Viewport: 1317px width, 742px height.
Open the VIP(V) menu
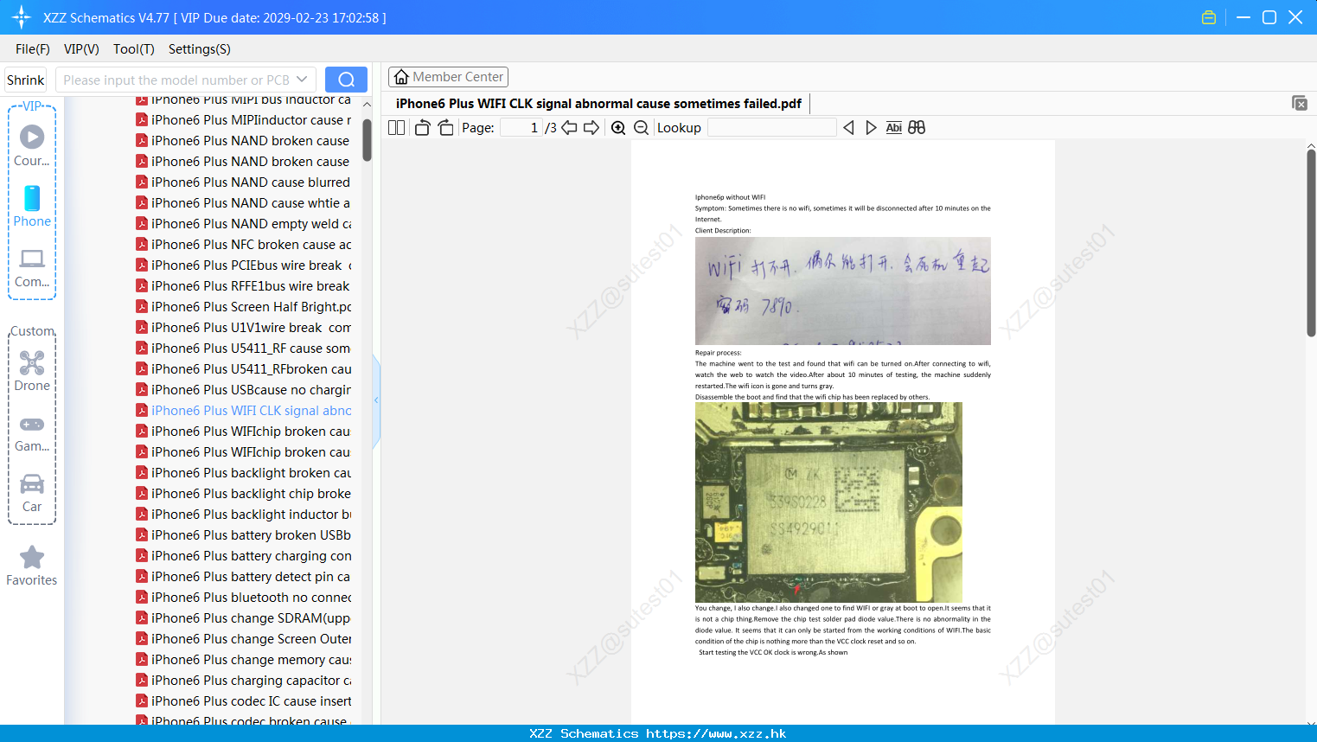[x=81, y=49]
